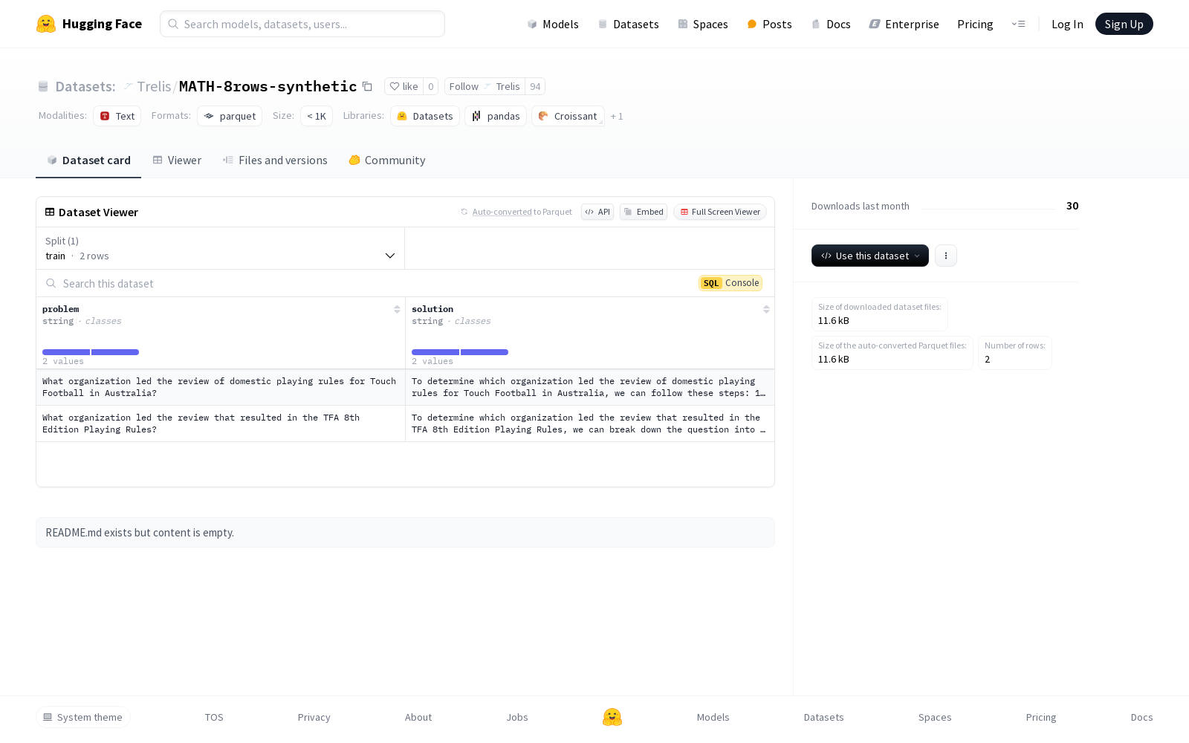Screen dimensions: 1189x743
Task: Switch to the Dataset card tab
Action: (x=88, y=160)
